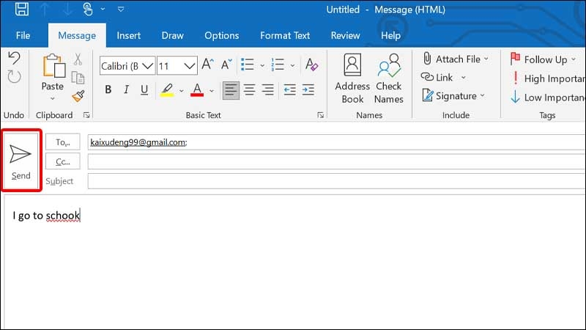Apply bullet list formatting
The width and height of the screenshot is (586, 330).
pyautogui.click(x=248, y=65)
